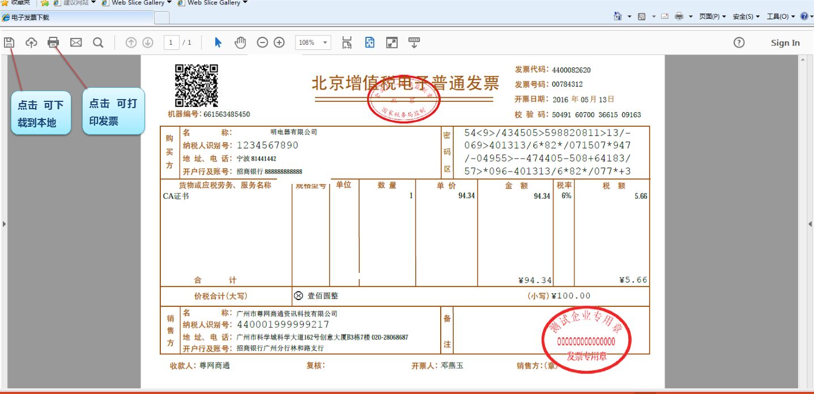814x394 pixels.
Task: Print the invoice using PDF toolbar printer
Action: click(x=53, y=42)
